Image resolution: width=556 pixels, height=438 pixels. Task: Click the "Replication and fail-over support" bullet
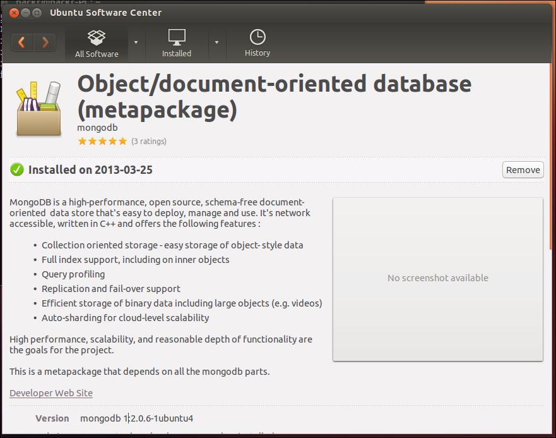(111, 289)
